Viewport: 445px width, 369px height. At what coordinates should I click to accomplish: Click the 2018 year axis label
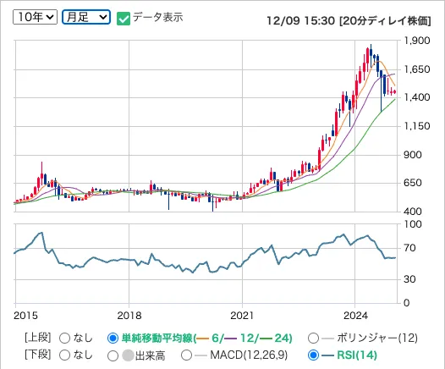pyautogui.click(x=129, y=316)
